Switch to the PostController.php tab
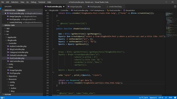 coord(54,7)
